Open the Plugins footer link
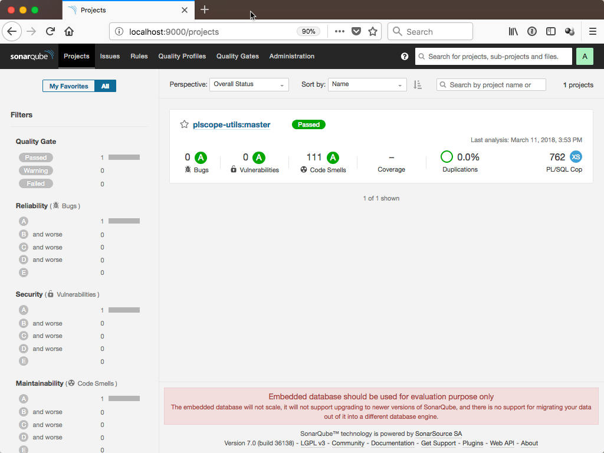Image resolution: width=604 pixels, height=453 pixels. pyautogui.click(x=472, y=443)
